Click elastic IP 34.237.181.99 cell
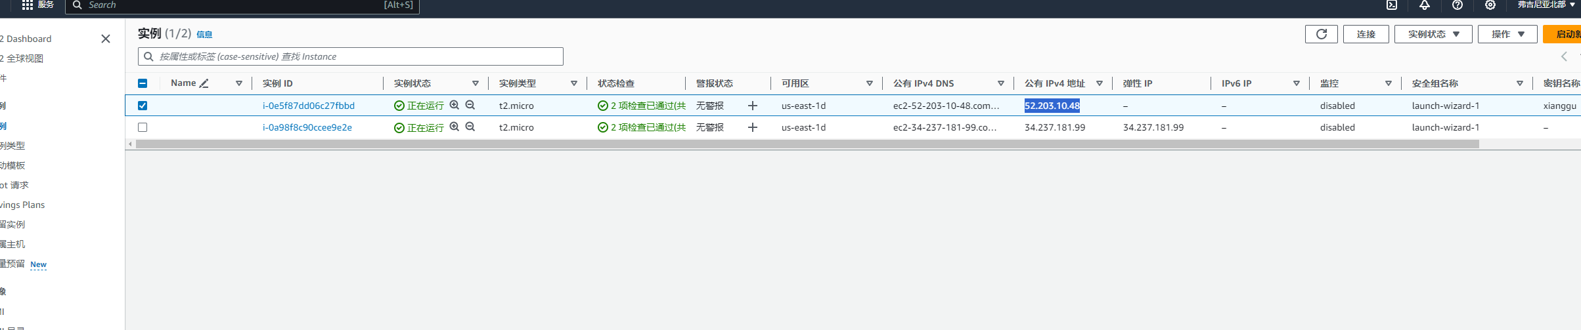1581x330 pixels. coord(1153,127)
